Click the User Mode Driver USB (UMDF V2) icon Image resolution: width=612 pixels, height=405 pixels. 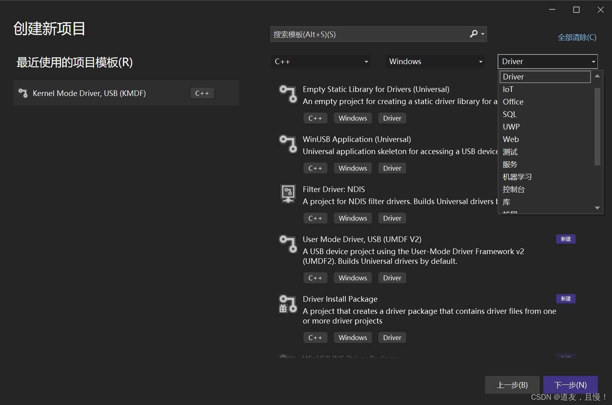[x=288, y=244]
